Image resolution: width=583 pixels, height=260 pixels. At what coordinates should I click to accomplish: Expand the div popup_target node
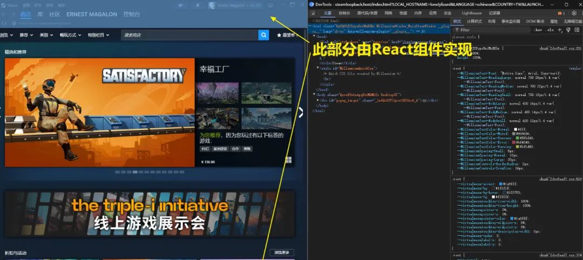tap(318, 100)
